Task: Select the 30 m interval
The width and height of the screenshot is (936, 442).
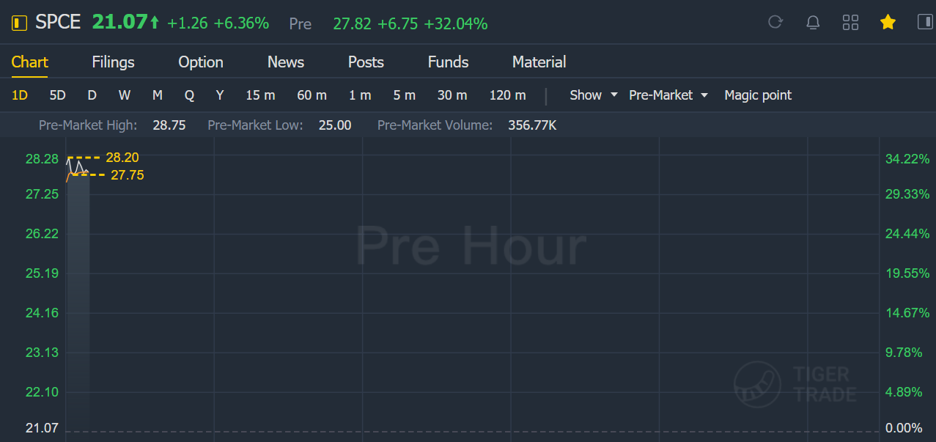Action: (452, 95)
